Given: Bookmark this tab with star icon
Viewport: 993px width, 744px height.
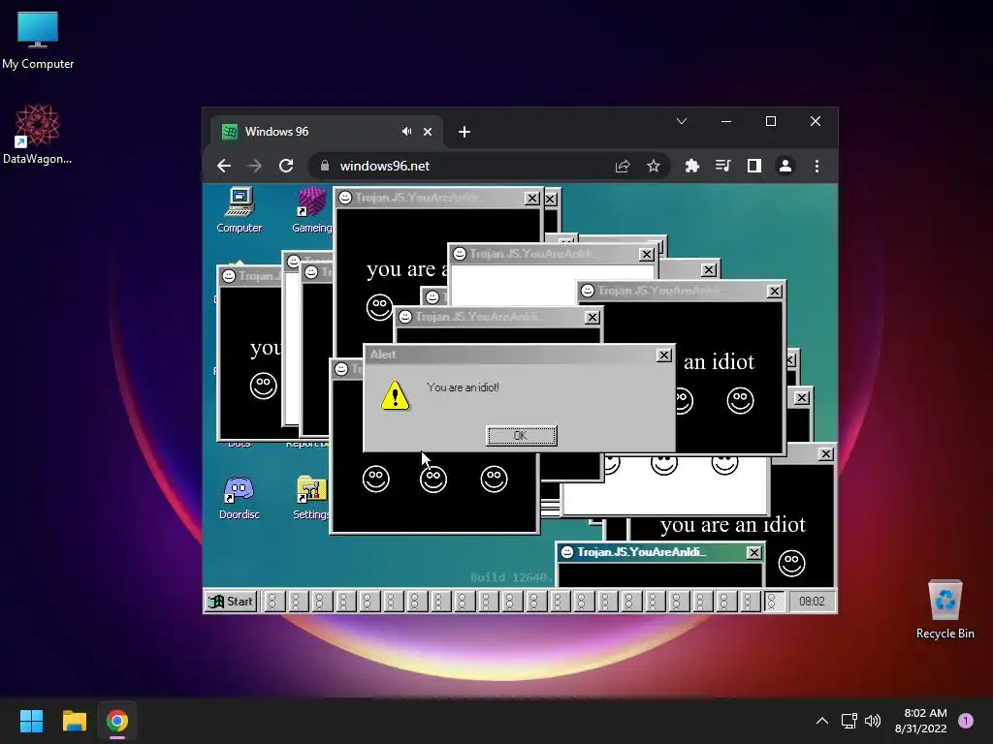Looking at the screenshot, I should click(x=654, y=166).
